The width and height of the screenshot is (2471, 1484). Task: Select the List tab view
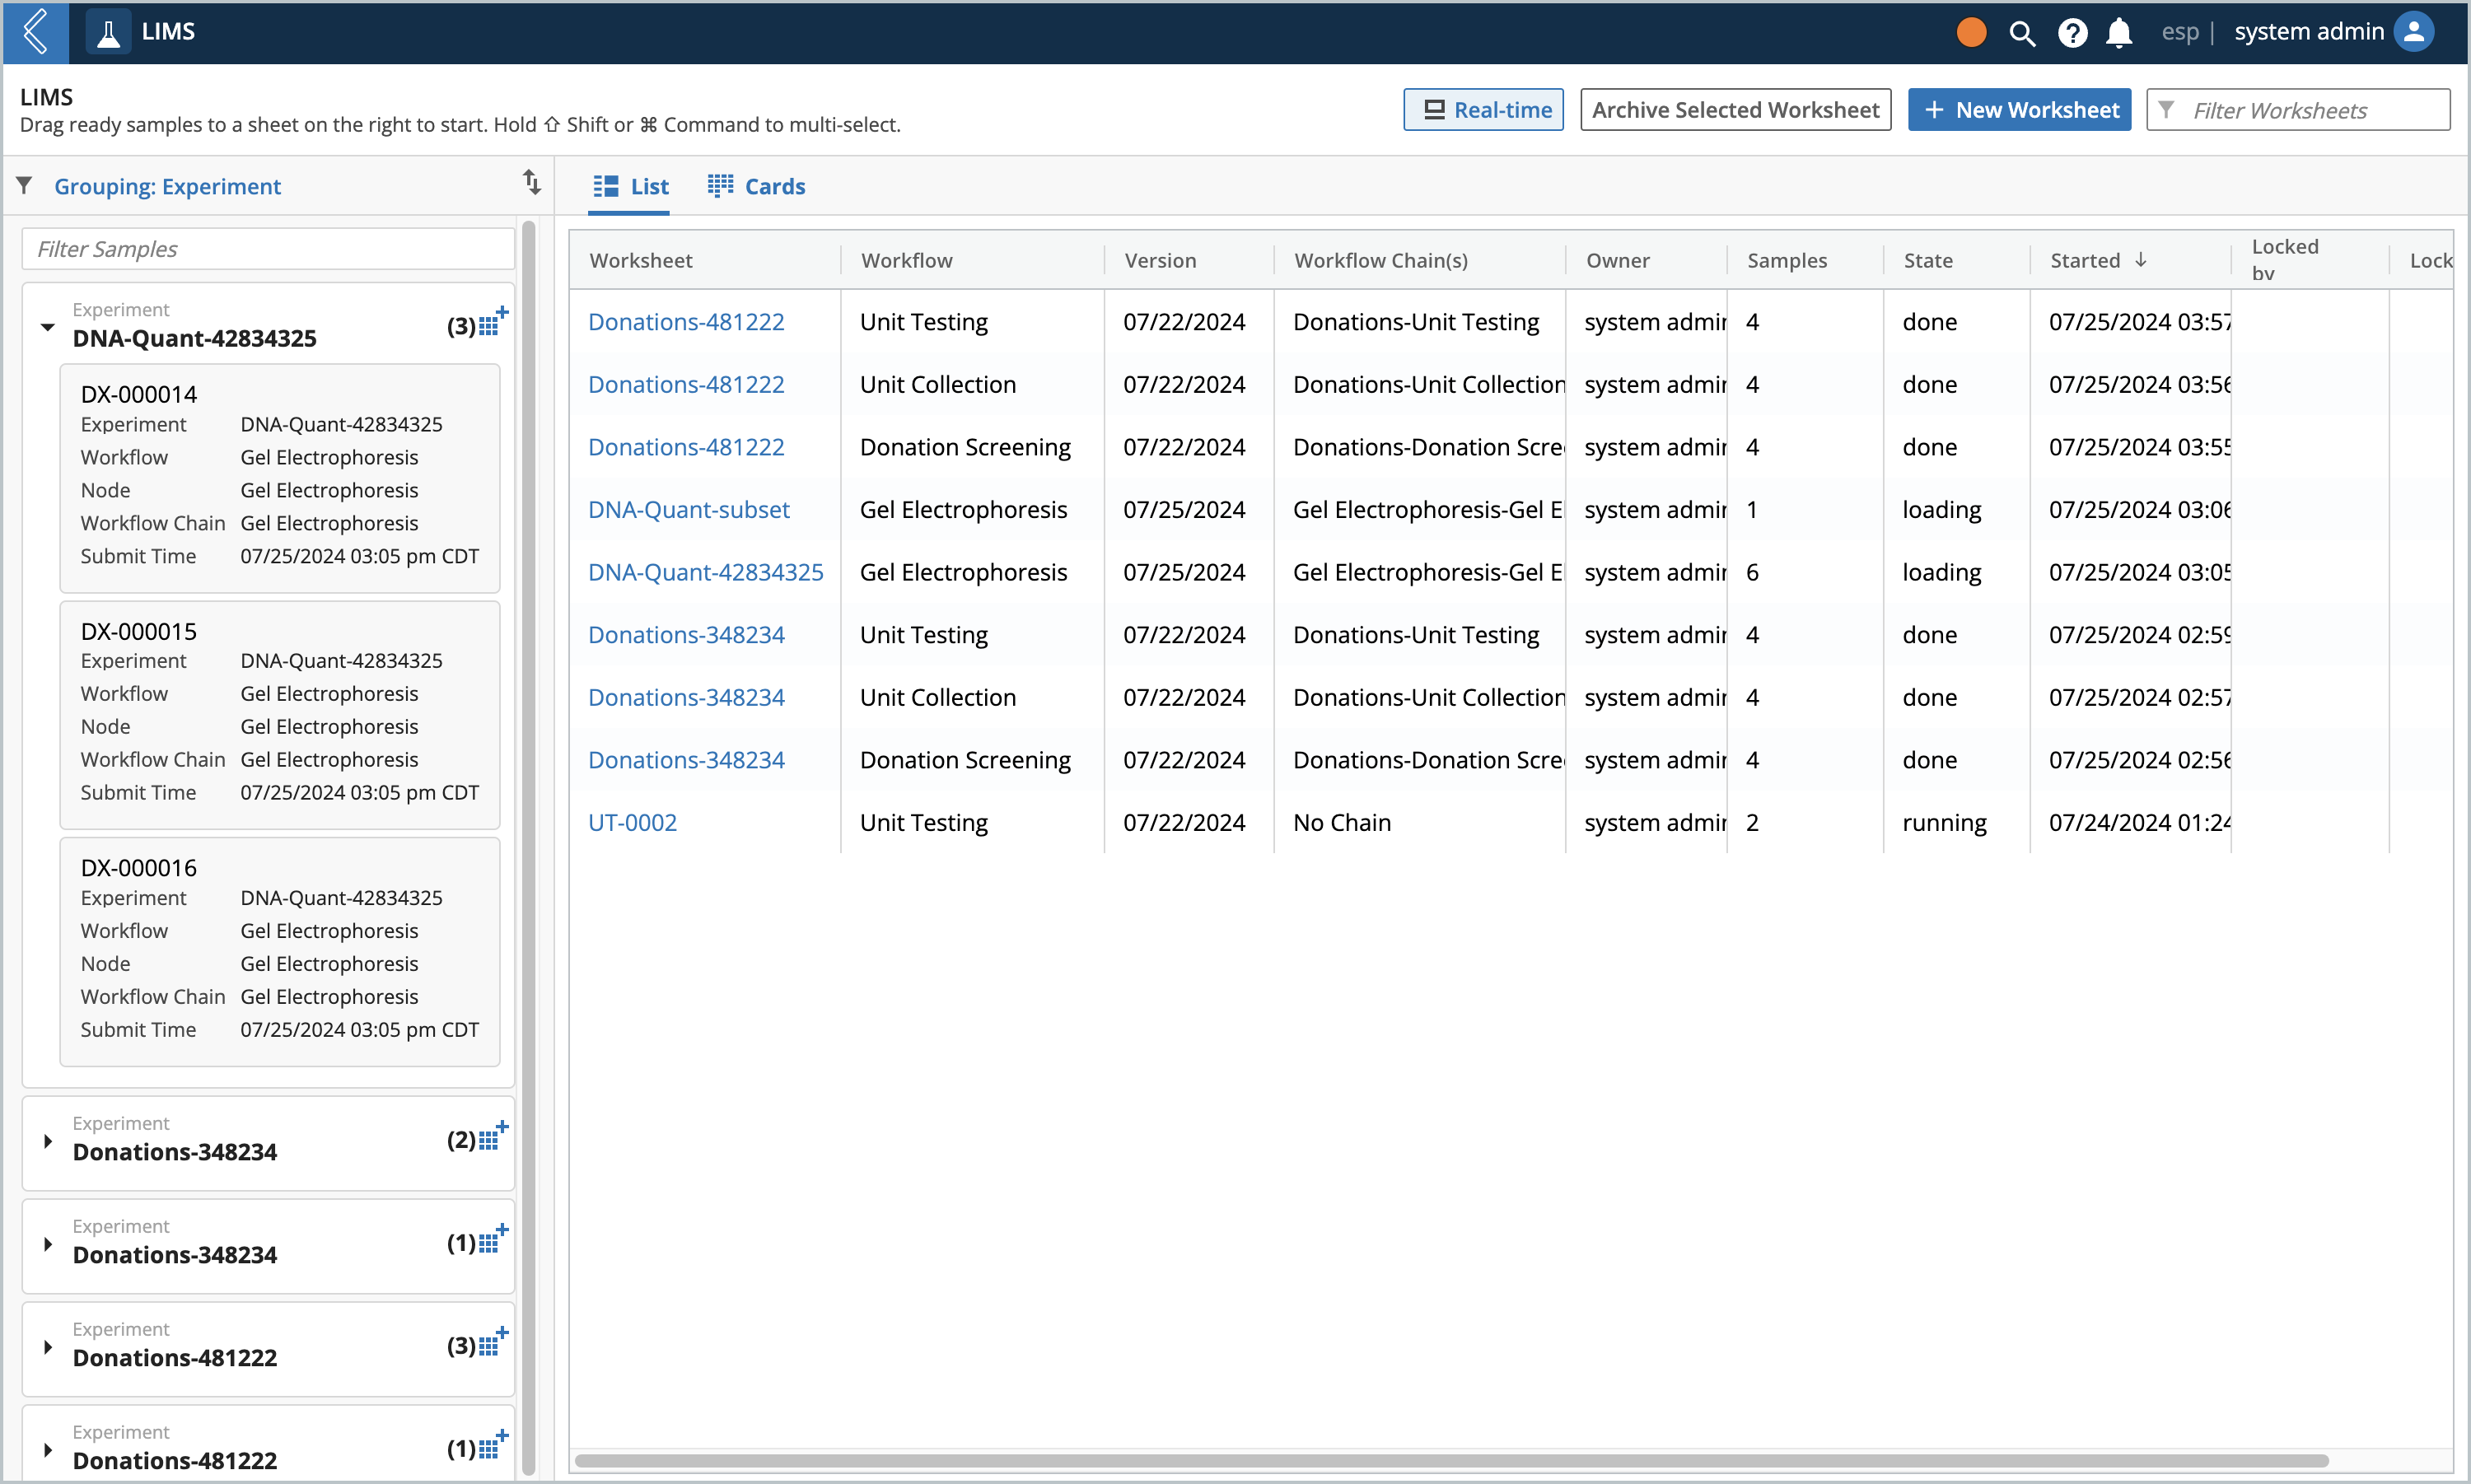pyautogui.click(x=630, y=185)
